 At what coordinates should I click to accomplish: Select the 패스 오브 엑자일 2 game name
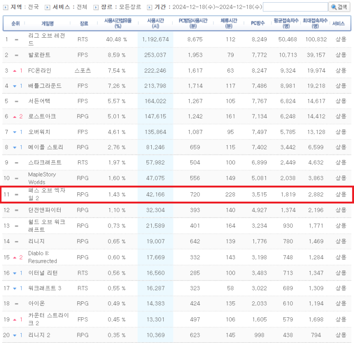click(x=47, y=194)
